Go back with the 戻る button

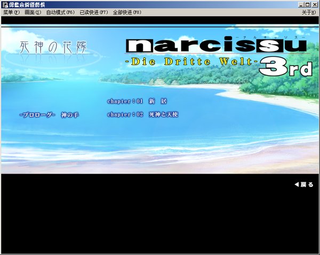304,185
